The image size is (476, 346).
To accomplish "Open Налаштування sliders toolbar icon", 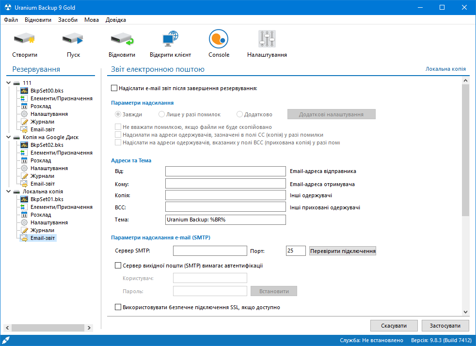I will [267, 39].
